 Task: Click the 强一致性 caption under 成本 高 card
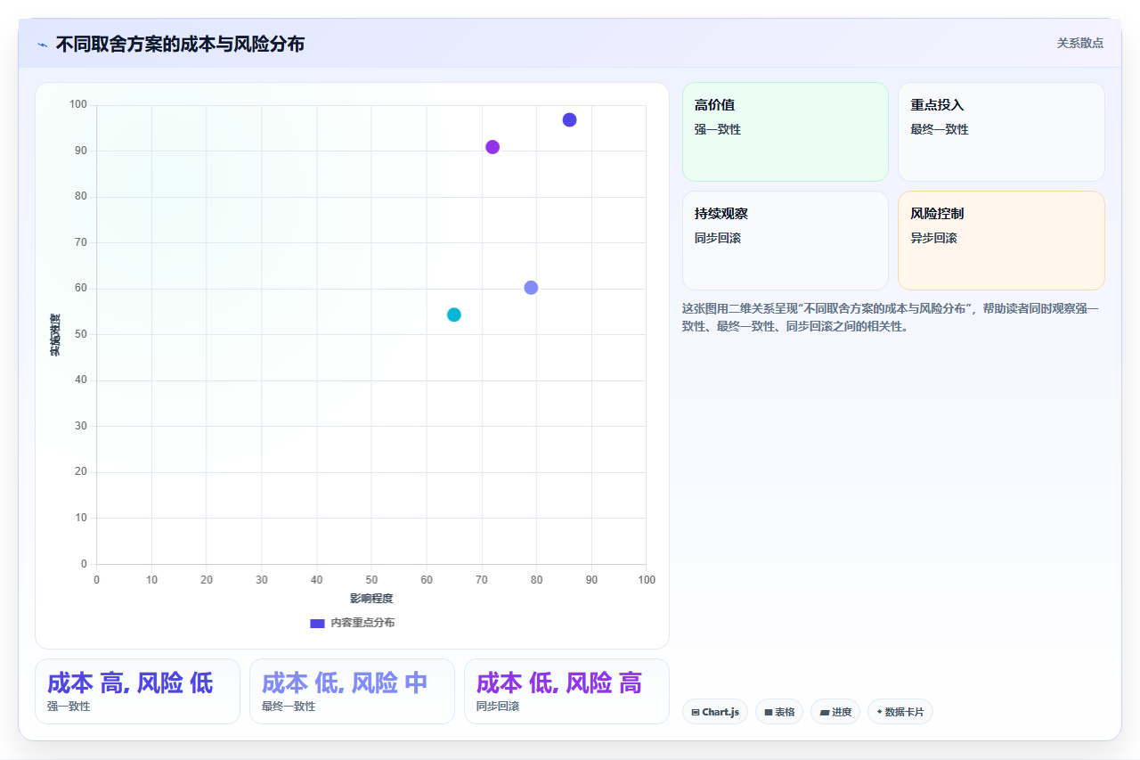pos(69,707)
